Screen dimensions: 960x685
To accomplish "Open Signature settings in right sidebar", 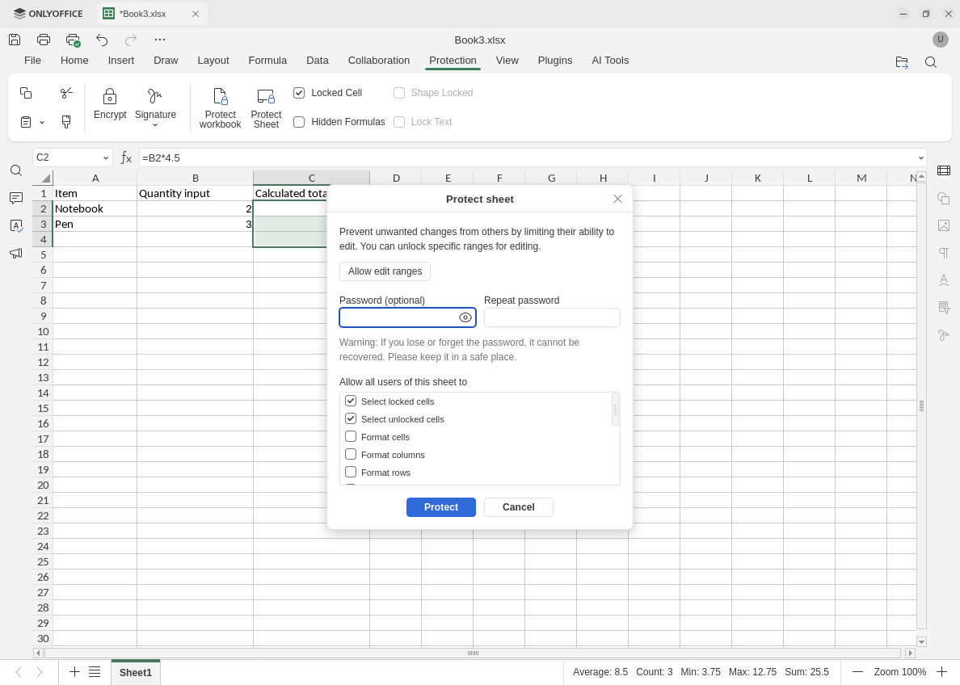I will pos(944,335).
